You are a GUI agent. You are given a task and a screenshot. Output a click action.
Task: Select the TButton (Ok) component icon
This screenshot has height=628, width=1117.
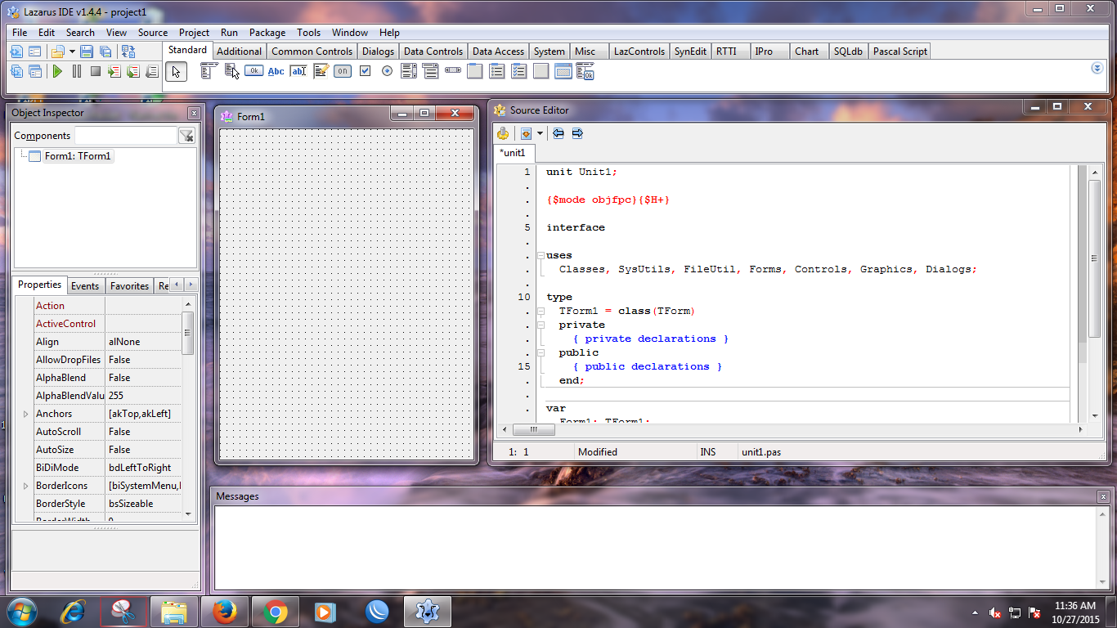pyautogui.click(x=253, y=71)
